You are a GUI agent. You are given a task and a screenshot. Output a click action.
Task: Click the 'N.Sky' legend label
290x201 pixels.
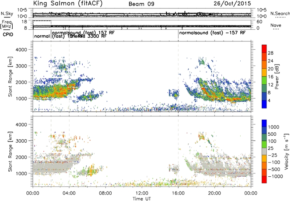coord(7,13)
